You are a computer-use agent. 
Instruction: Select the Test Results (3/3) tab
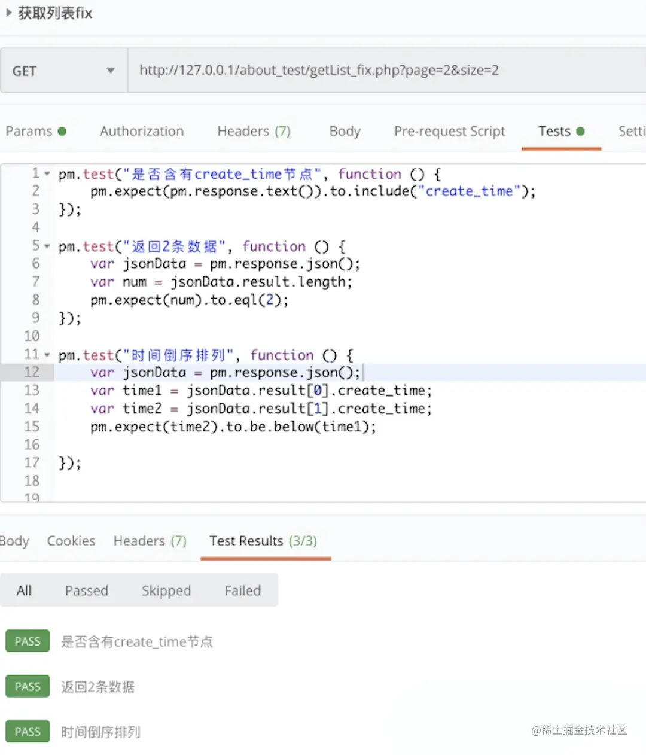point(263,541)
